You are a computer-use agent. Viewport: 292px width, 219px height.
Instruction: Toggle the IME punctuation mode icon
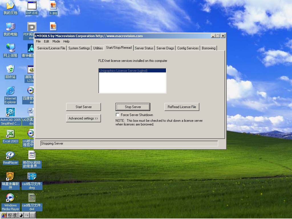pyautogui.click(x=27, y=215)
